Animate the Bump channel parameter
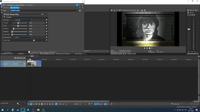This screenshot has width=200, height=112. click(x=47, y=37)
